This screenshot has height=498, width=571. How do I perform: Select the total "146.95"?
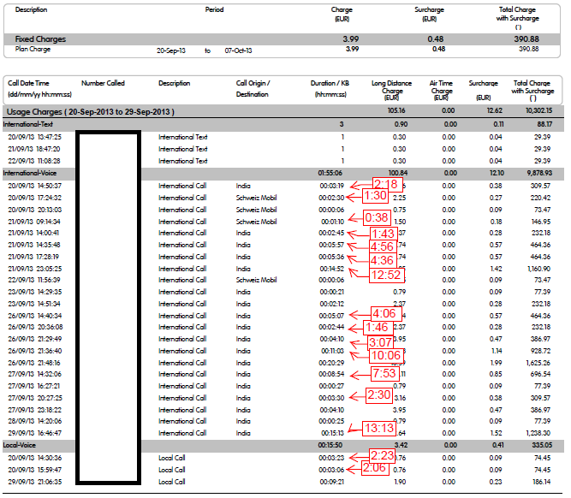tap(540, 222)
